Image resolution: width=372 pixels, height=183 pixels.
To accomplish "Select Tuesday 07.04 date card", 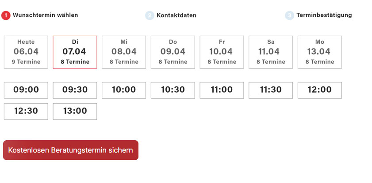I will click(75, 52).
